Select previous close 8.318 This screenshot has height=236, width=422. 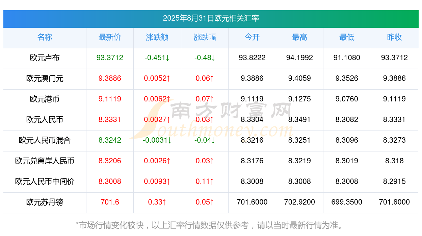pos(394,161)
